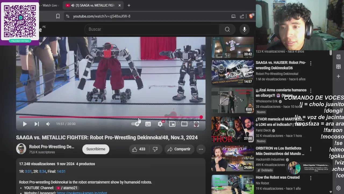Open options for How the Robot video
Viewport: 344px width, 194px height.
311,178
